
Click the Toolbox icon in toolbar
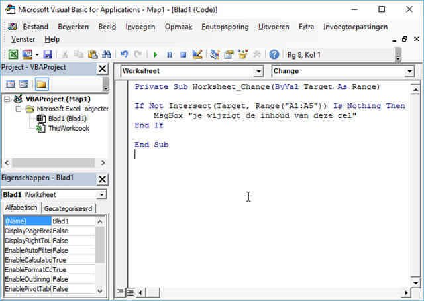tap(256, 54)
